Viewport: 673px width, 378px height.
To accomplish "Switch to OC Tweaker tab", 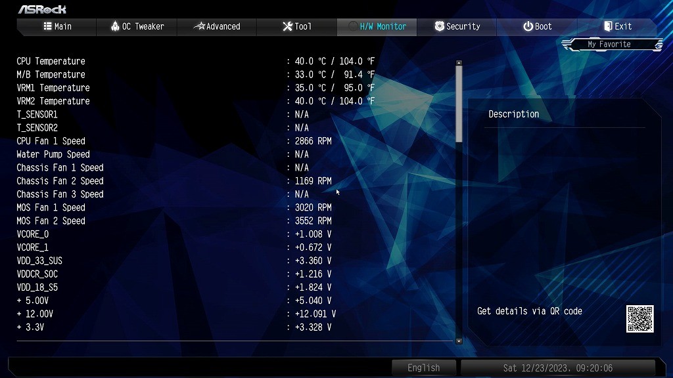I will (137, 26).
